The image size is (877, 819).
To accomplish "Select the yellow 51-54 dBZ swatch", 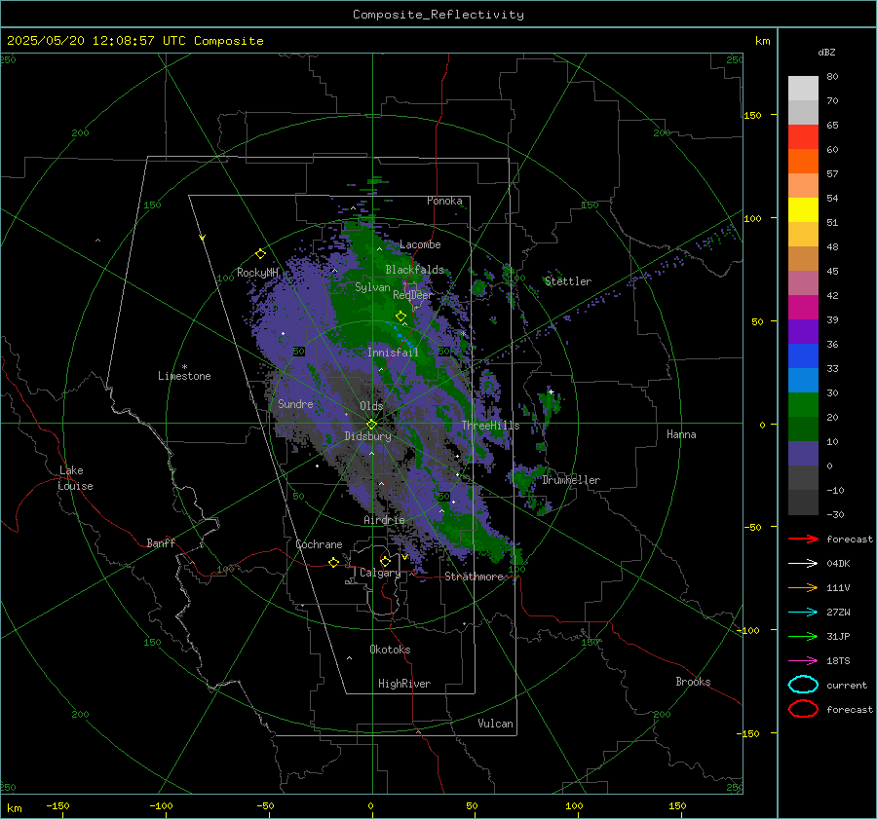I will [803, 209].
